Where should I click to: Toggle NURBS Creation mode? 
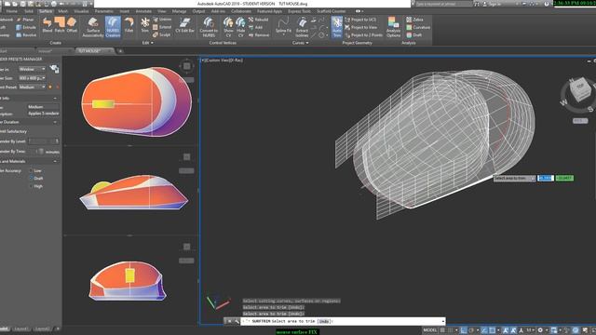113,27
